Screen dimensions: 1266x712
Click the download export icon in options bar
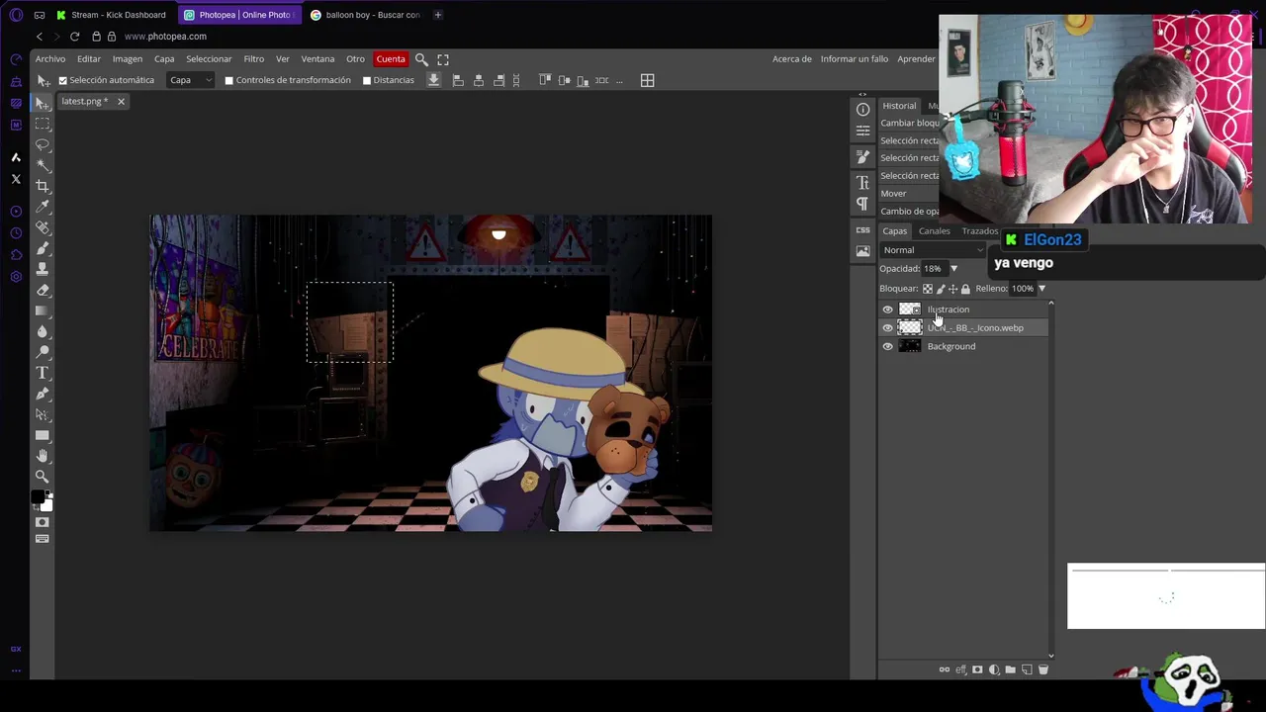click(x=433, y=80)
